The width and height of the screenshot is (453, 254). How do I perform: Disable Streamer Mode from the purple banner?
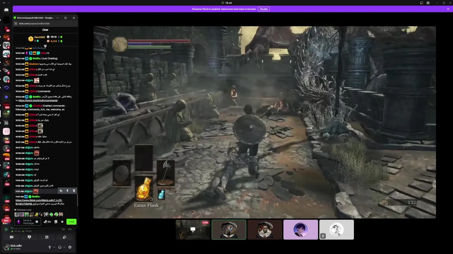click(264, 9)
